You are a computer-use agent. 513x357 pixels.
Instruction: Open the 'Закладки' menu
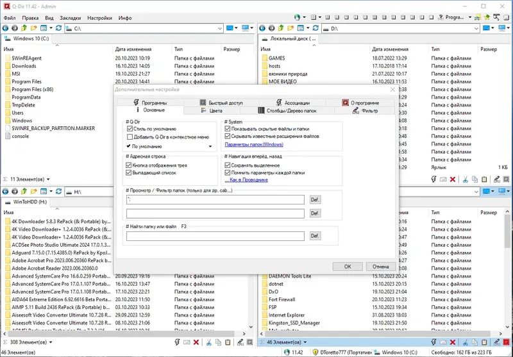pyautogui.click(x=71, y=18)
